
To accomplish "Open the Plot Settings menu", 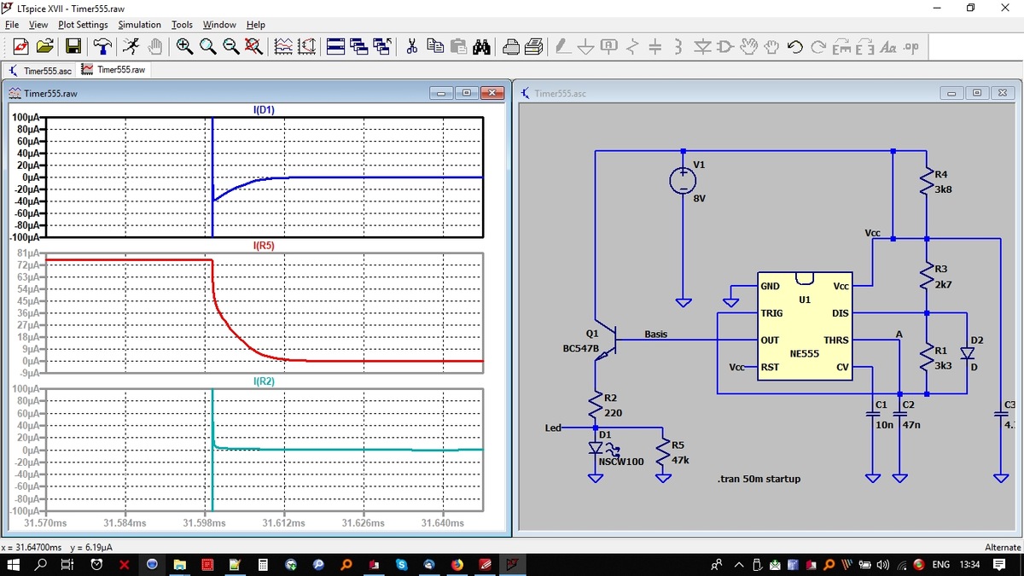I will (83, 25).
